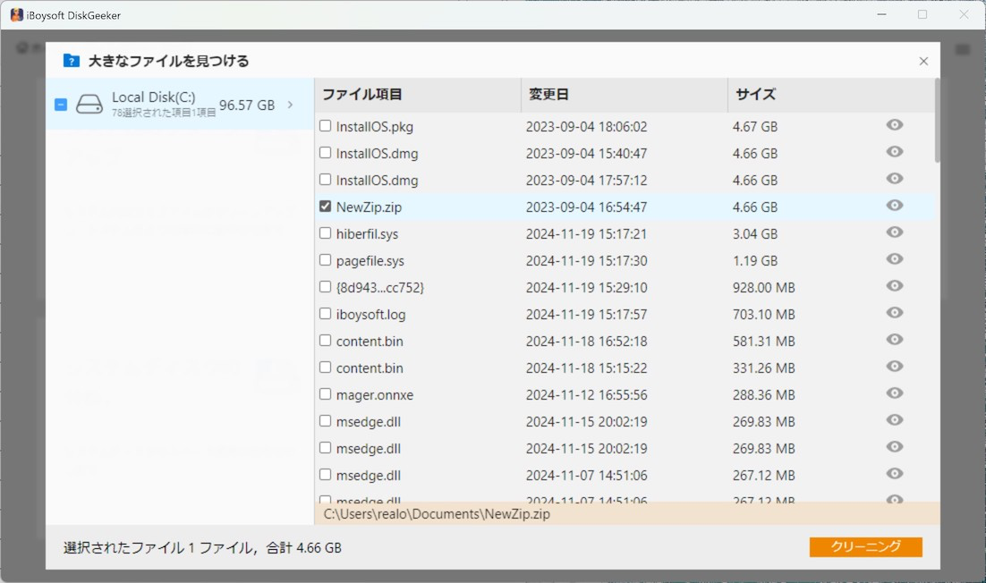This screenshot has width=986, height=583.
Task: Tick the checkbox for InstallOS.dmg dated 17:57:12
Action: (x=325, y=180)
